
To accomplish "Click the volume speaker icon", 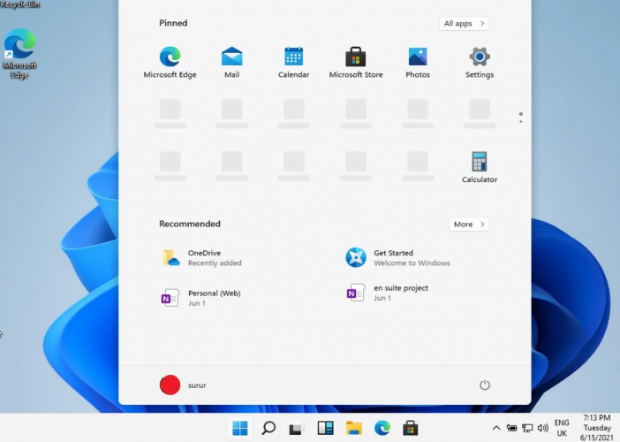I will [543, 428].
